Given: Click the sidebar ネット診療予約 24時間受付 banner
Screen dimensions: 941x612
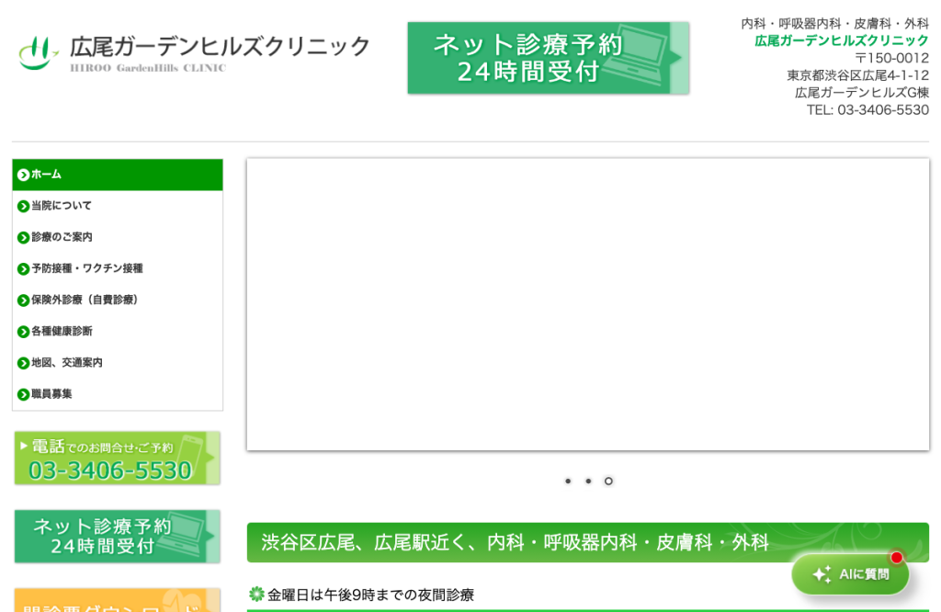Looking at the screenshot, I should pyautogui.click(x=118, y=537).
